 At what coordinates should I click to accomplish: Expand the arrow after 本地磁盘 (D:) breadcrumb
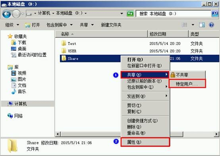coord(86,13)
